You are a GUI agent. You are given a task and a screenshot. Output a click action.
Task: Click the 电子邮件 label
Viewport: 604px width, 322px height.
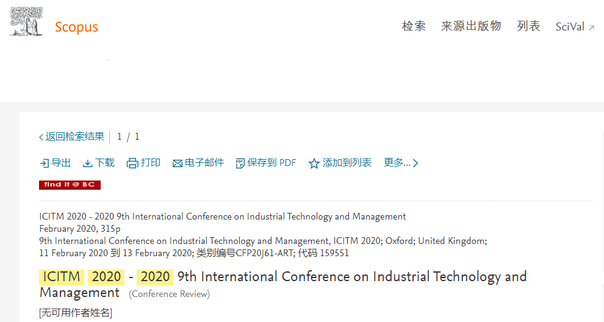tap(204, 163)
